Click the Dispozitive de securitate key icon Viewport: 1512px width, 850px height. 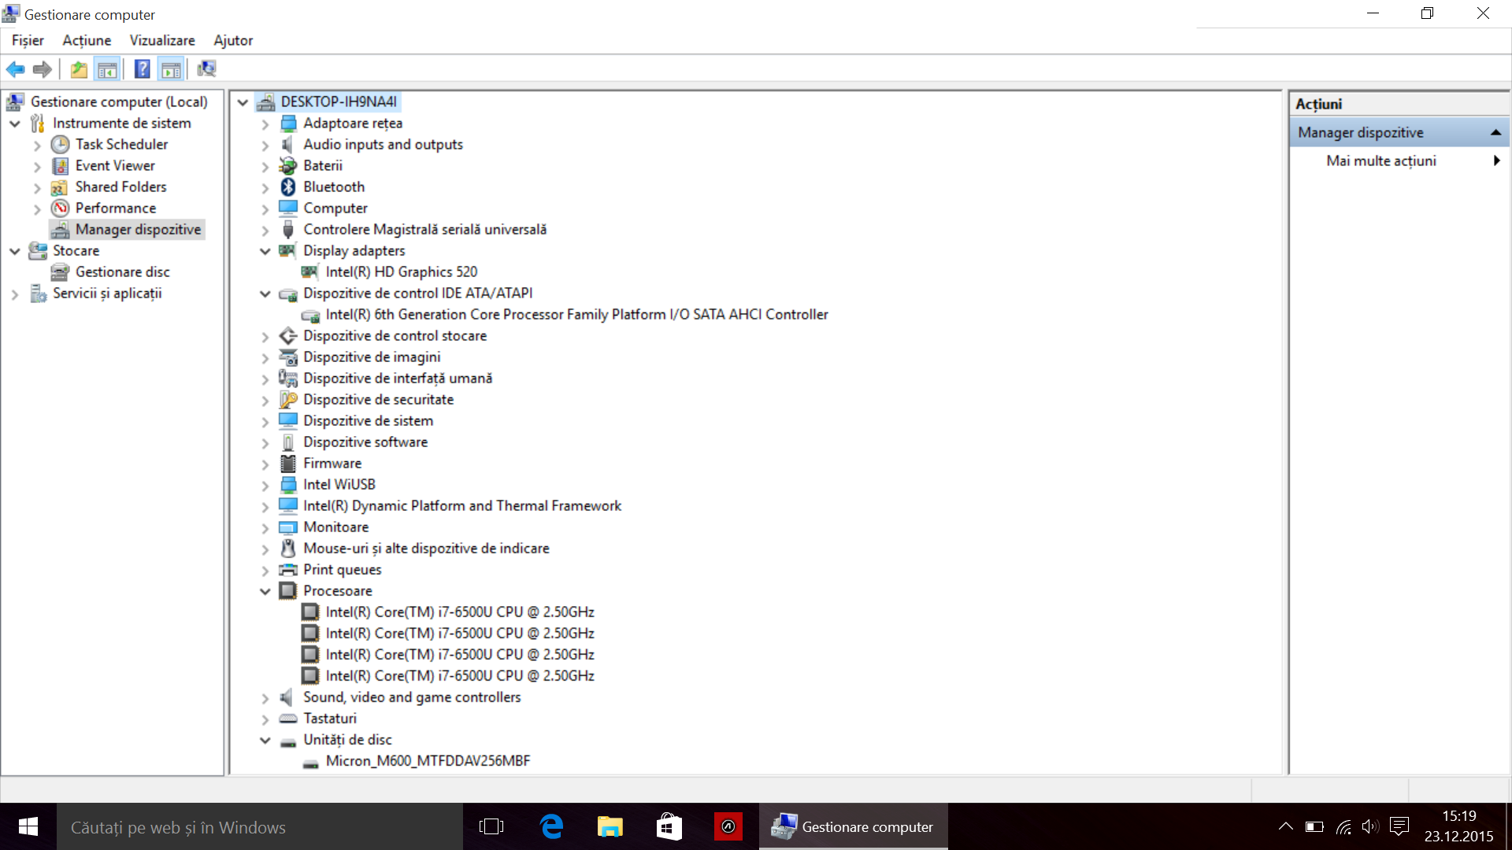[288, 399]
